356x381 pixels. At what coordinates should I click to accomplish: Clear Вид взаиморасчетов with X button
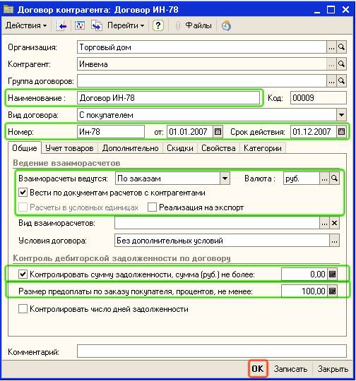tap(335, 223)
